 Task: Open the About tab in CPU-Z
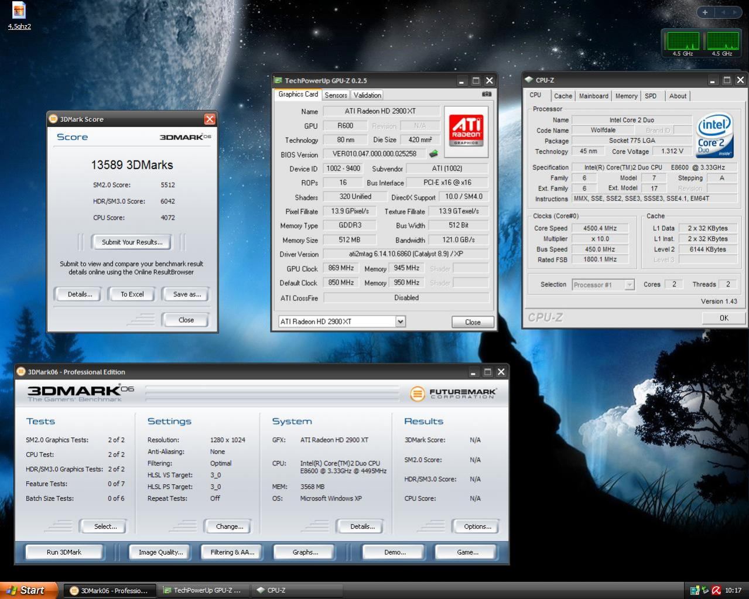click(x=678, y=96)
